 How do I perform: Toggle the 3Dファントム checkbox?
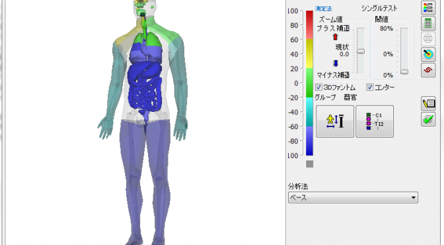pos(318,87)
